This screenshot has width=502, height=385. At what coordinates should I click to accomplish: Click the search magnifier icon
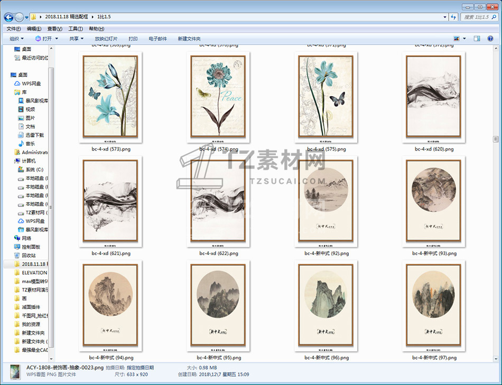(x=494, y=17)
